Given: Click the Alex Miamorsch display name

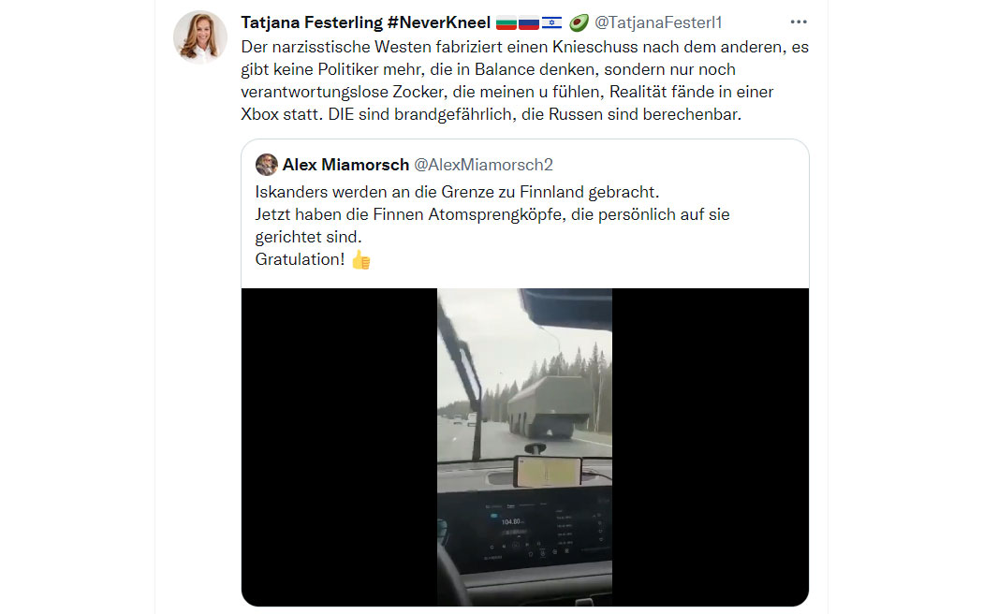Looking at the screenshot, I should point(345,165).
